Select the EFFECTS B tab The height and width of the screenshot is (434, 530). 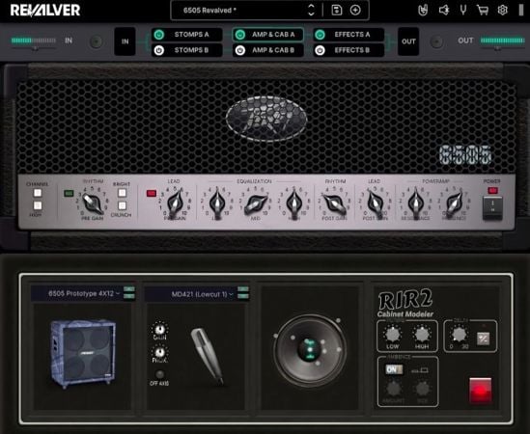click(349, 50)
